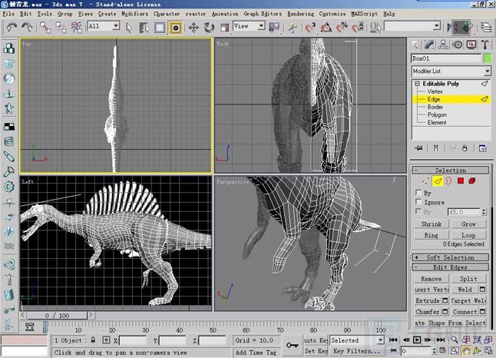Open the Create command panel tab

415,45
